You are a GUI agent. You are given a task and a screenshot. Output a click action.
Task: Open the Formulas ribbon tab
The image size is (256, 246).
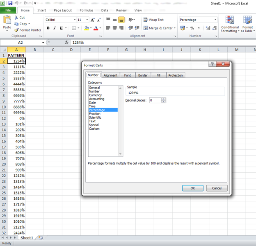(x=87, y=10)
